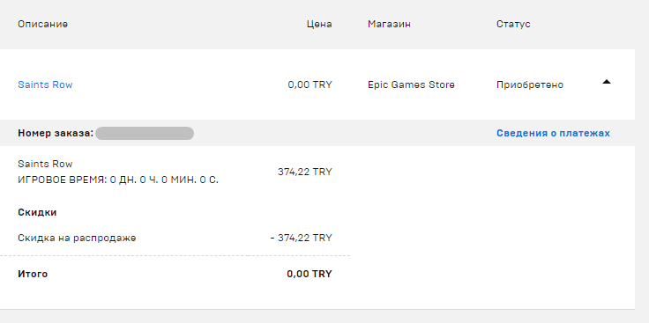
Task: Click the 0,00 TRY price in order row
Action: 310,84
